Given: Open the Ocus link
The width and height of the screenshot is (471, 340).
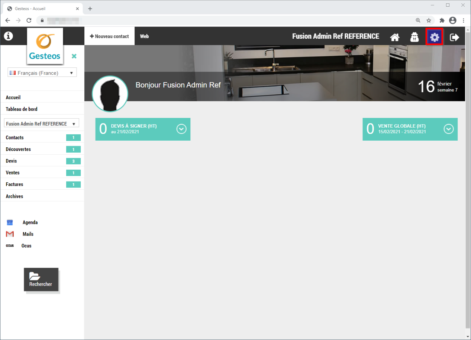Looking at the screenshot, I should [26, 246].
